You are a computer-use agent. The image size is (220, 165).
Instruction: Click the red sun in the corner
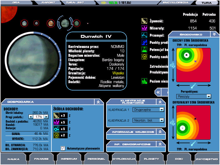[9, 14]
